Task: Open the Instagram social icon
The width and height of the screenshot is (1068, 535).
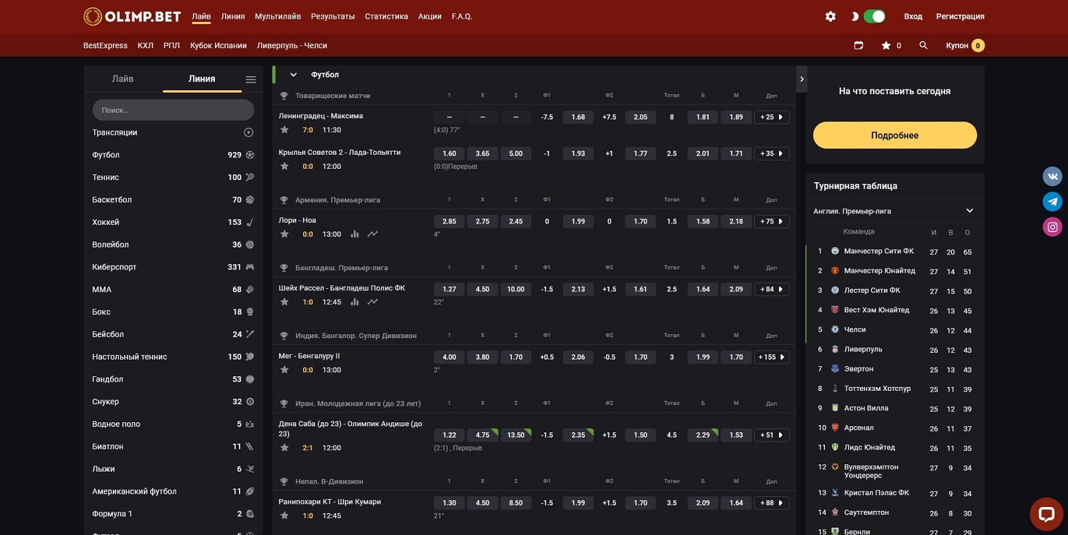Action: [1053, 227]
